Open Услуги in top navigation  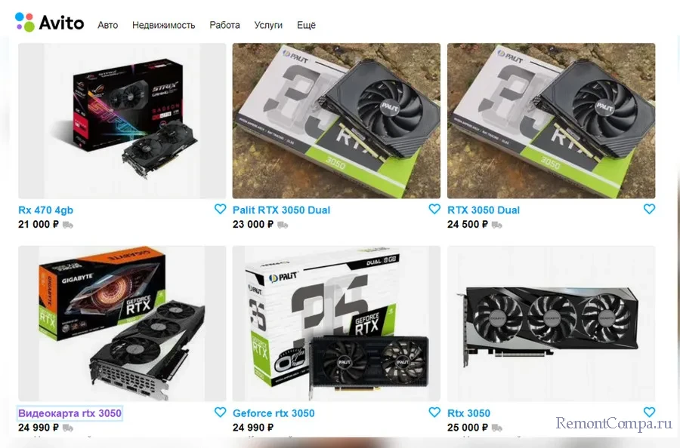tap(268, 25)
